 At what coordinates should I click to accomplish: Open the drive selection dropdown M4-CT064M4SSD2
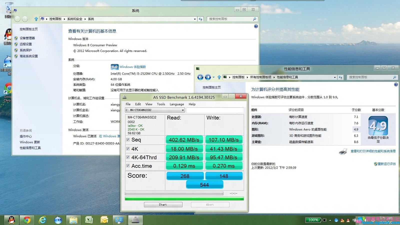tap(155, 110)
